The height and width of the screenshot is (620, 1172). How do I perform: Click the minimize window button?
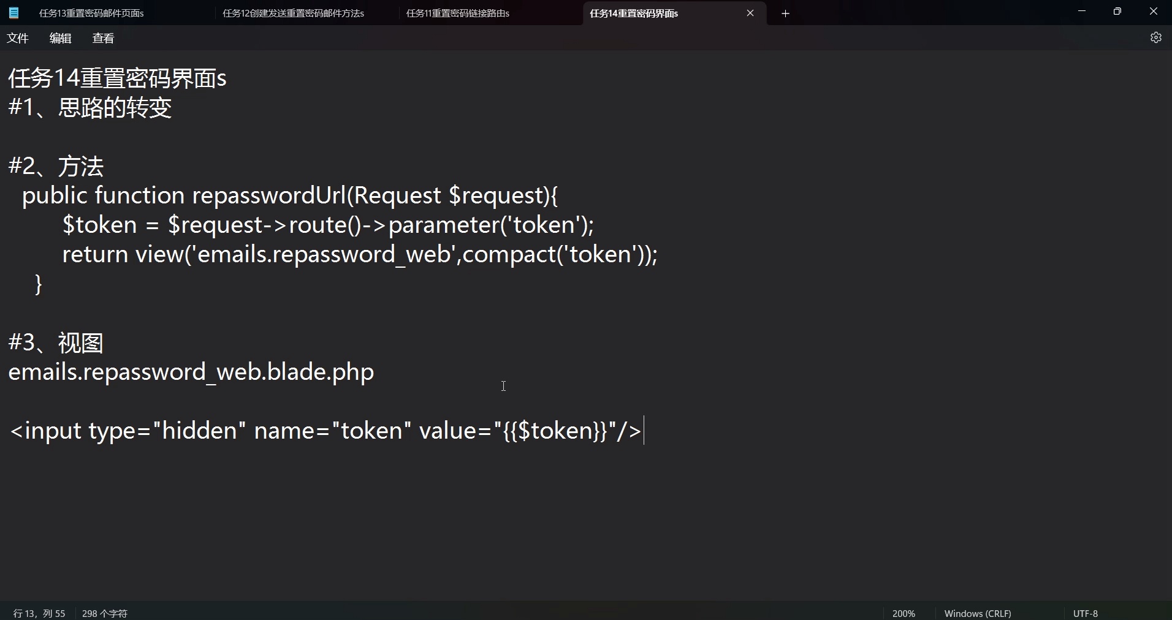click(1081, 11)
